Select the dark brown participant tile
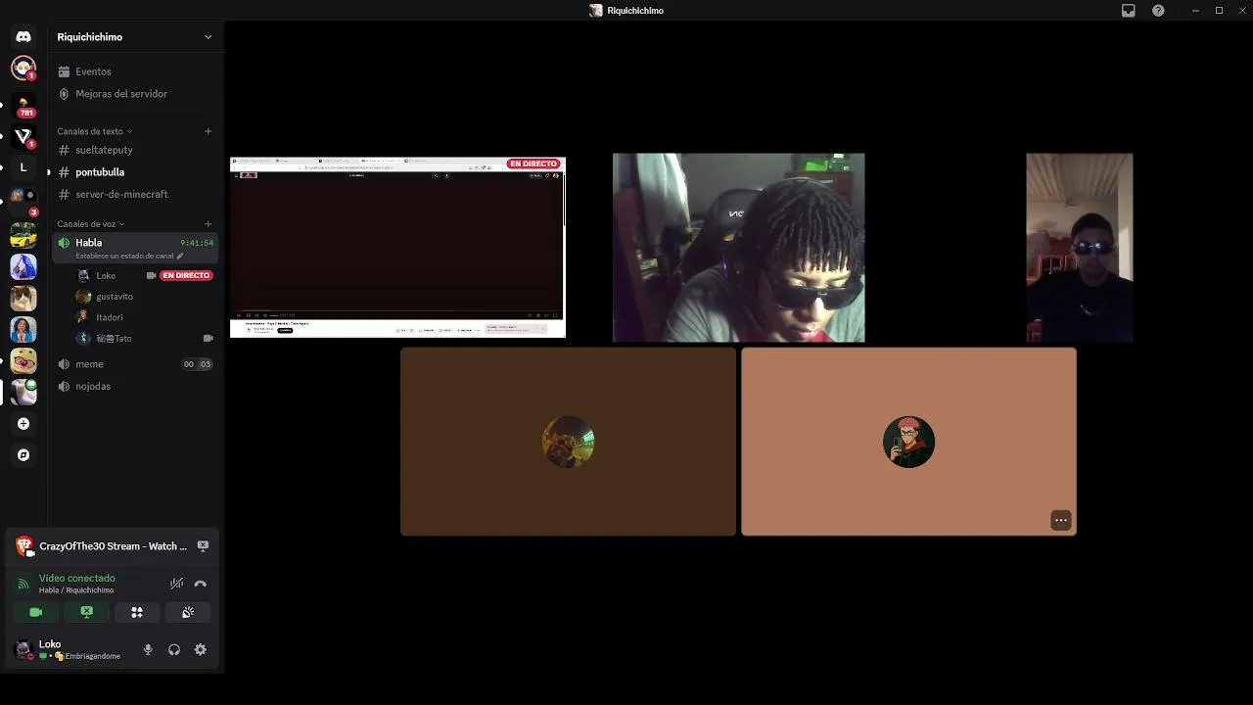1253x705 pixels. tap(568, 442)
